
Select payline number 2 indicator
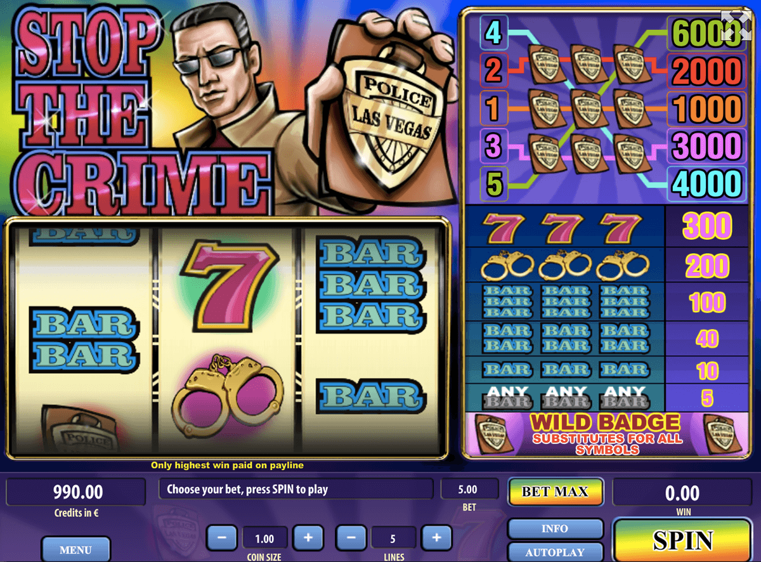(x=493, y=70)
